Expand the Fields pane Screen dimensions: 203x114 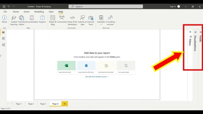[200, 32]
